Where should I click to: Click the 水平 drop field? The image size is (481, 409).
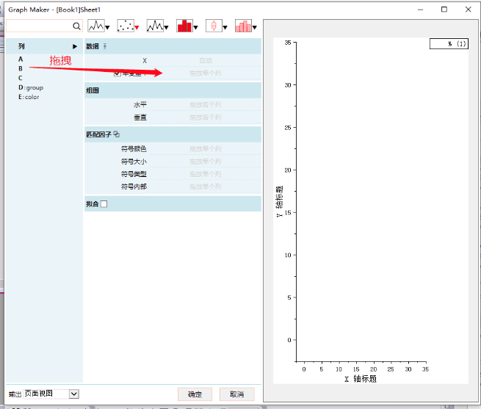pyautogui.click(x=205, y=105)
